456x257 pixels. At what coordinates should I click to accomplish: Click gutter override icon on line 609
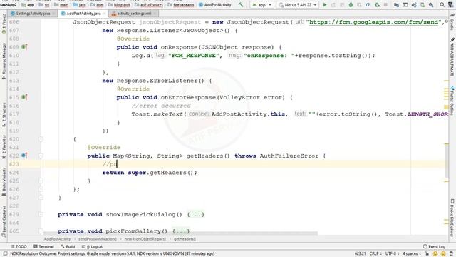24,47
